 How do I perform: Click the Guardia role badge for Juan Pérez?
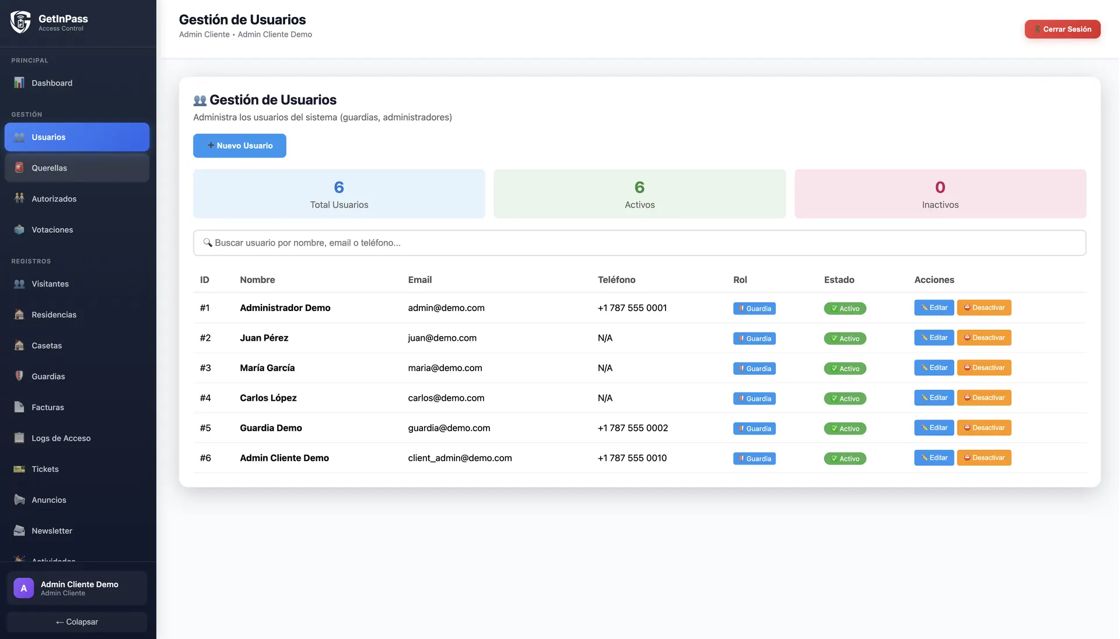point(754,338)
